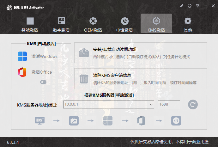The image size is (218, 147).
Task: Switch to the OEM激活 tab
Action: pos(93,24)
